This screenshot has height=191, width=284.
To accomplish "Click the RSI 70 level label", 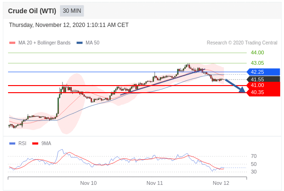I will click(x=254, y=156).
